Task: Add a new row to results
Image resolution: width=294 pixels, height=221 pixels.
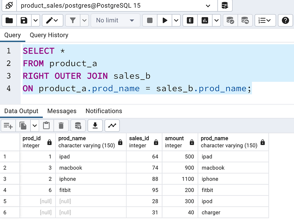Action: [8, 125]
